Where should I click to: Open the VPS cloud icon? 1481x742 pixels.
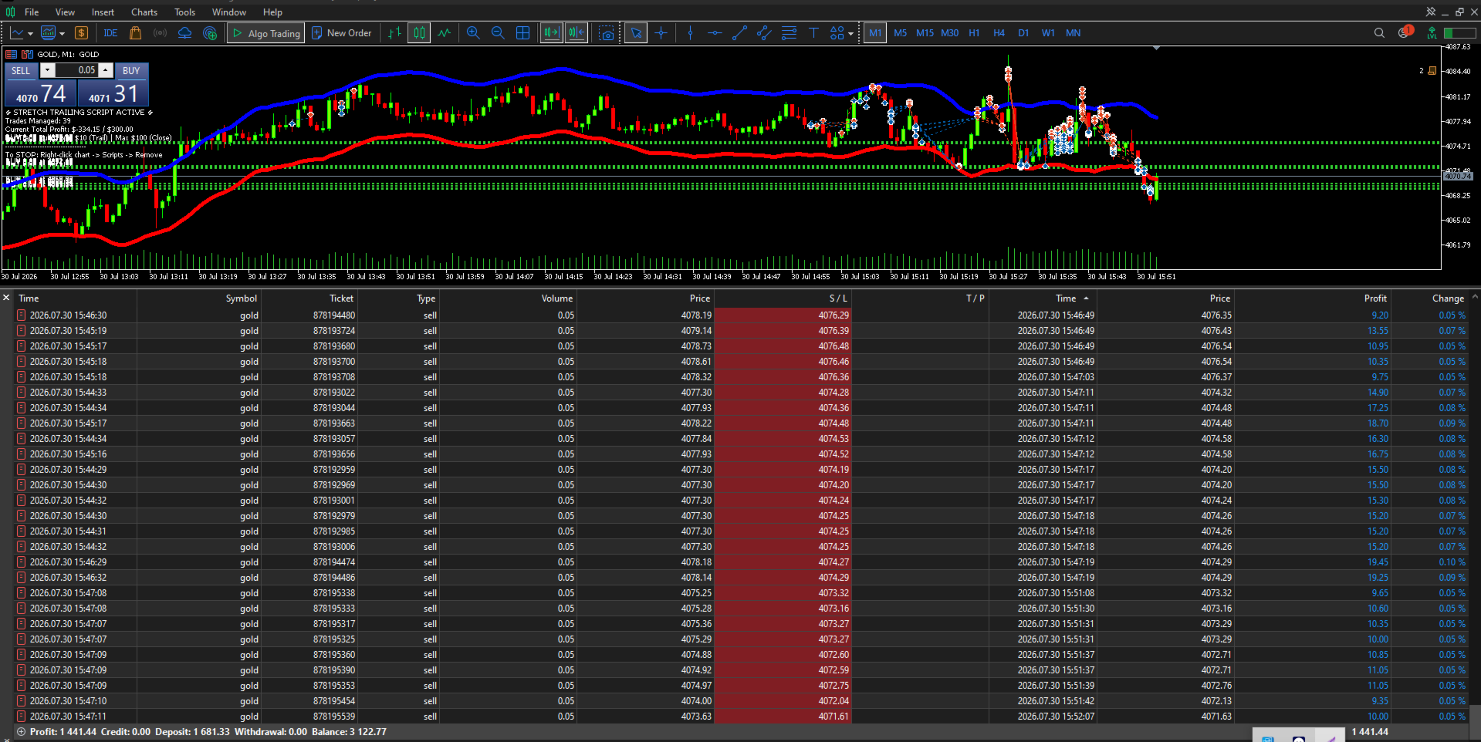point(184,33)
